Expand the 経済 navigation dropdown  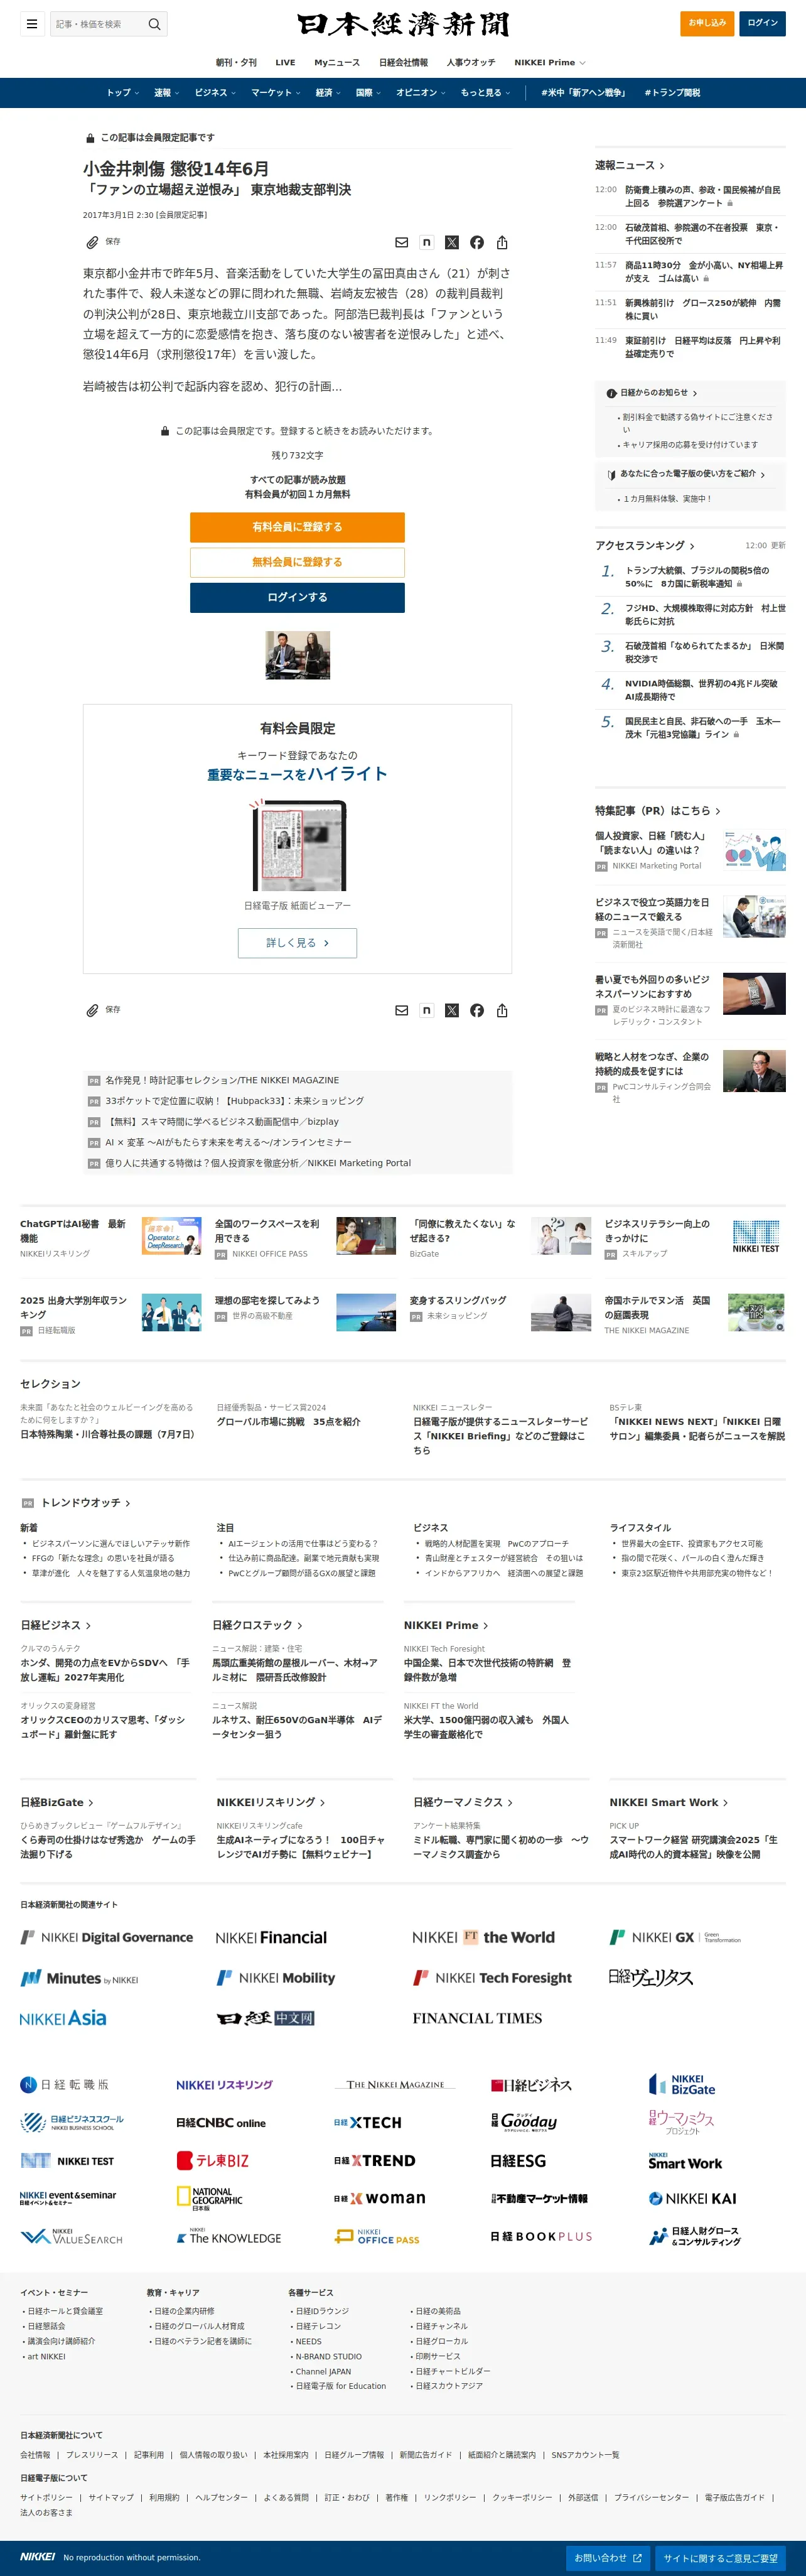pos(328,93)
